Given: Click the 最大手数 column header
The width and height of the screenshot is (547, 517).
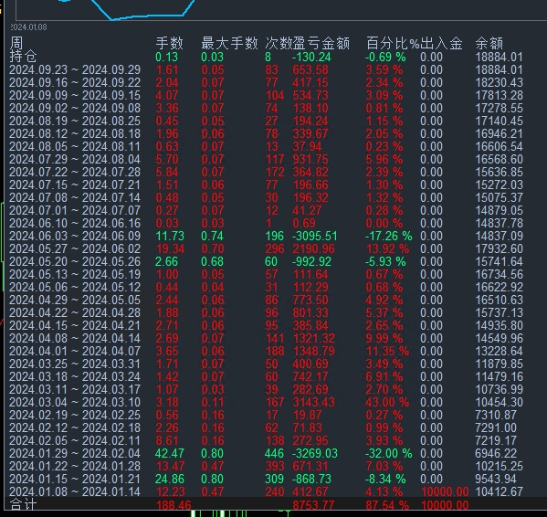Looking at the screenshot, I should coord(229,44).
